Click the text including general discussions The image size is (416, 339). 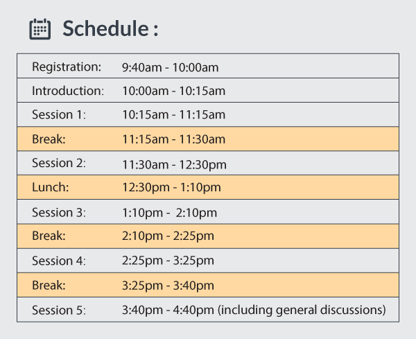302,310
